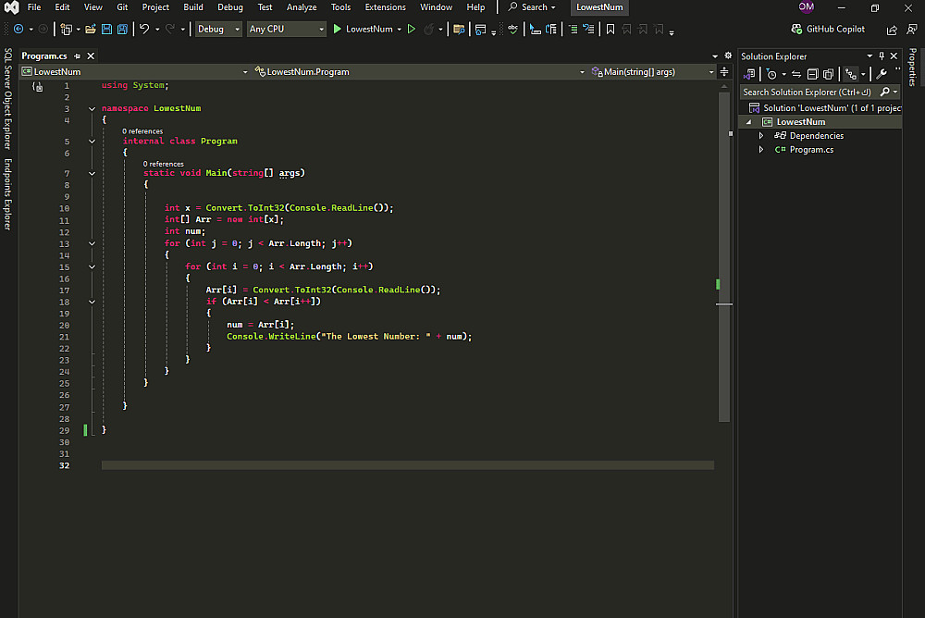925x618 pixels.
Task: Open the Any CPU platform dropdown
Action: pyautogui.click(x=287, y=29)
